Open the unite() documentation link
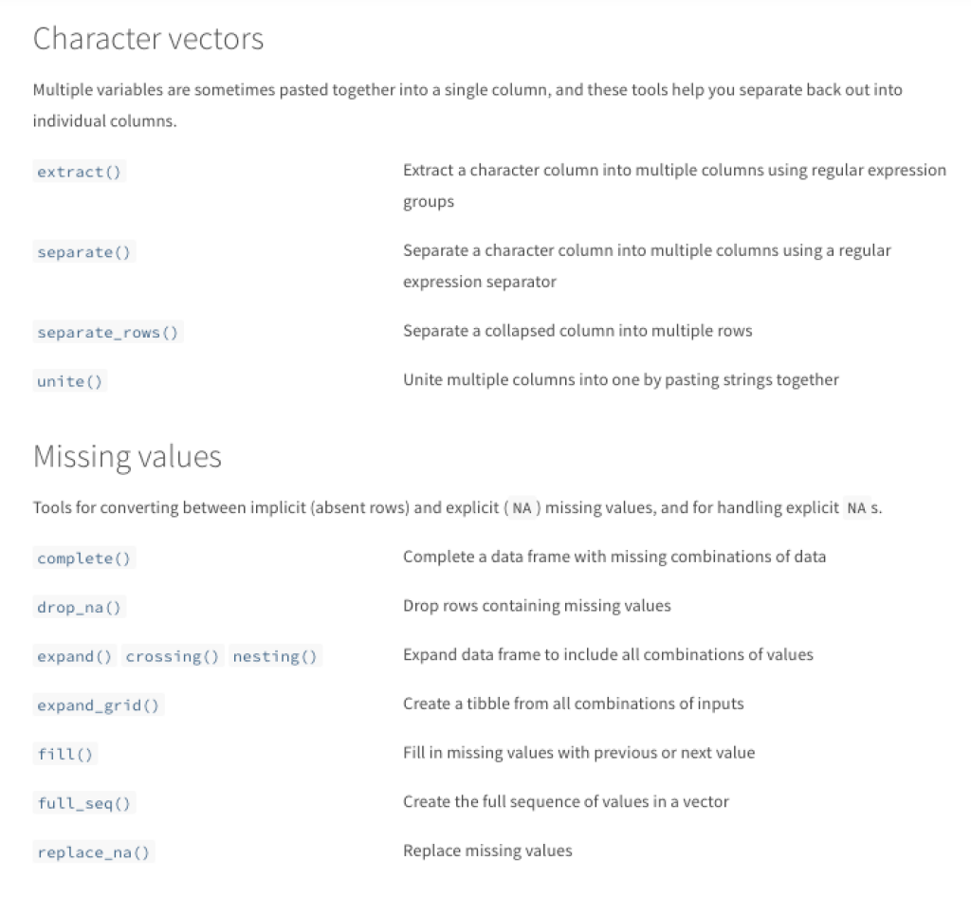Viewport: 971px width, 897px height. coord(70,381)
